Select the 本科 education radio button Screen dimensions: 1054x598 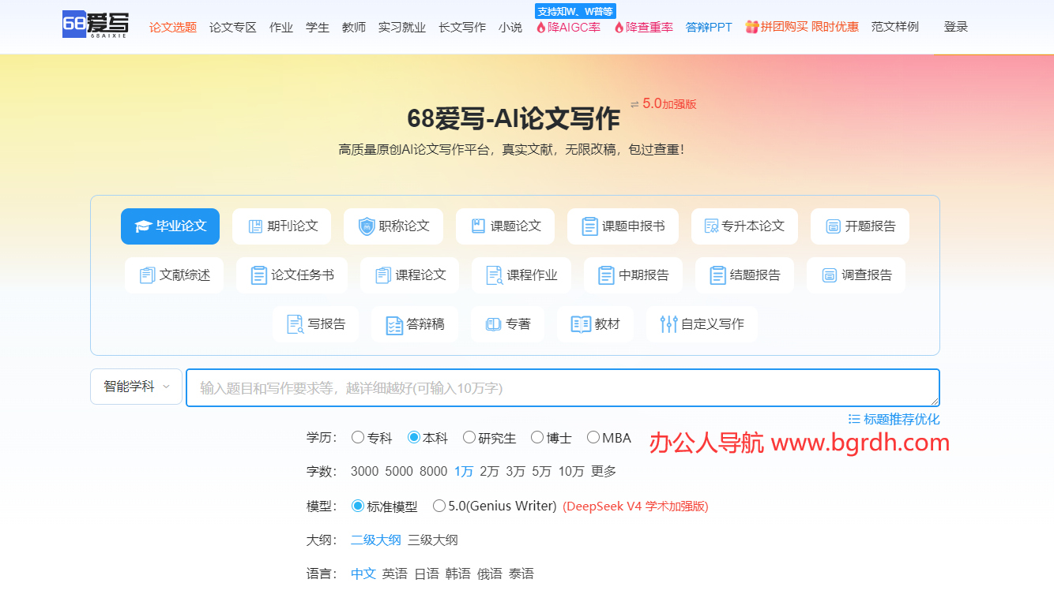[x=414, y=437]
